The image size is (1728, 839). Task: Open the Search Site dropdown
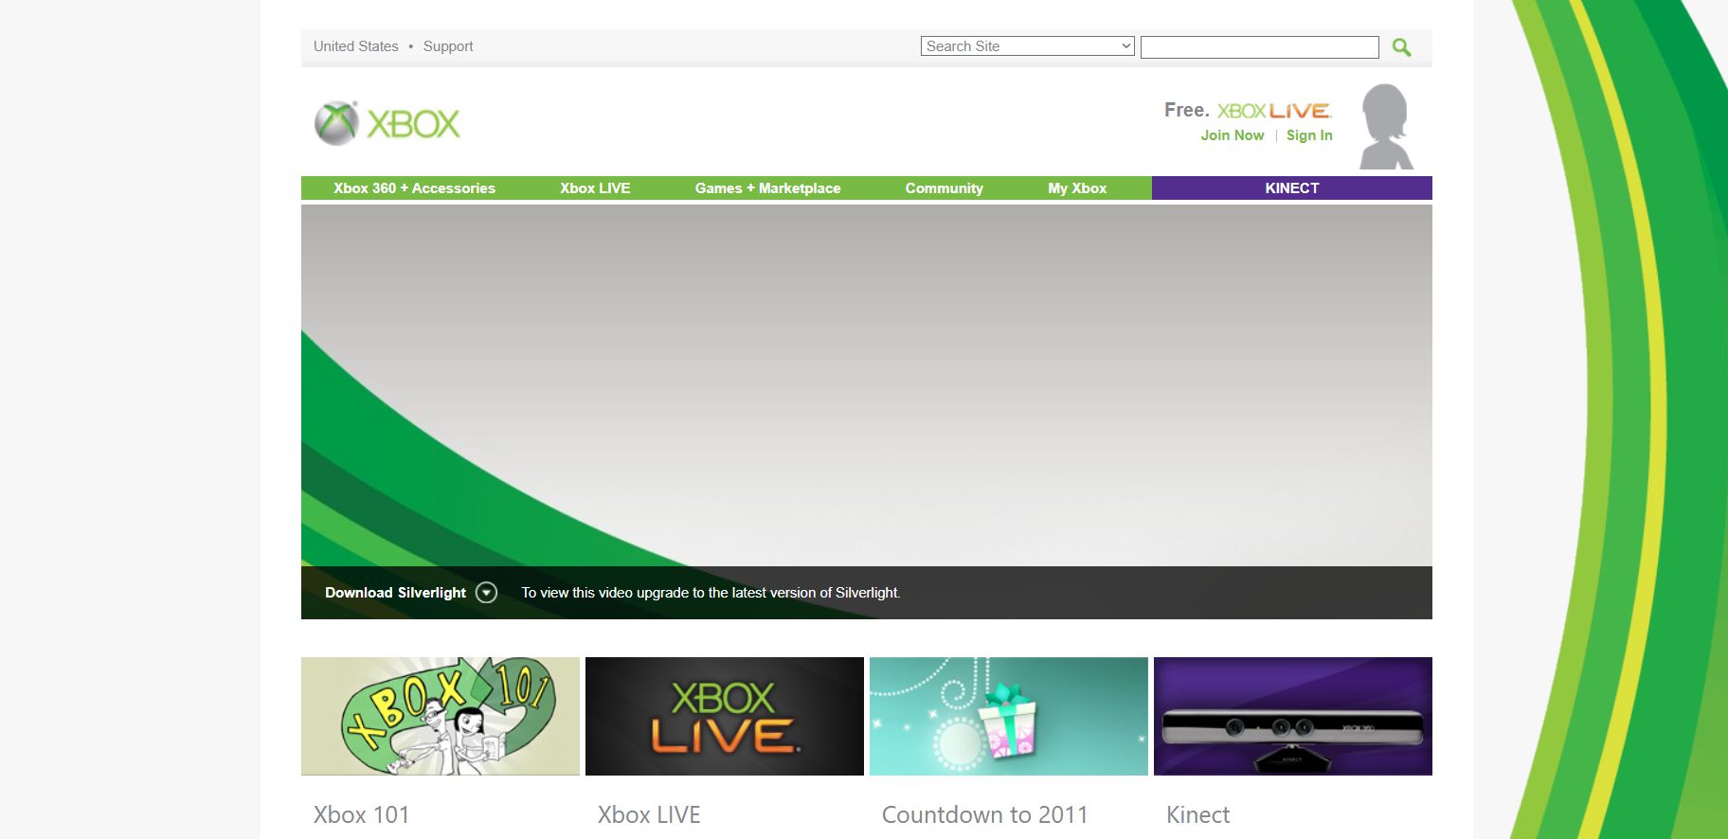pyautogui.click(x=1028, y=46)
